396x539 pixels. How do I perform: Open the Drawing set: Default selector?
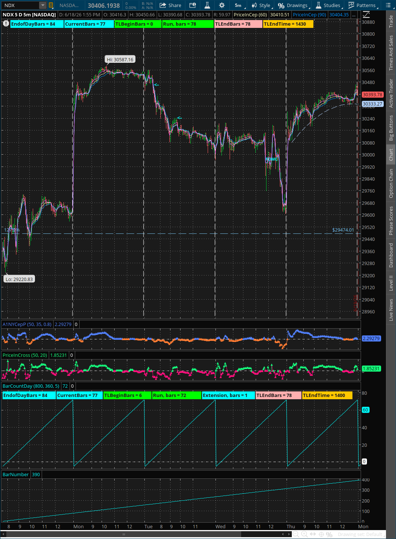pyautogui.click(x=360, y=534)
